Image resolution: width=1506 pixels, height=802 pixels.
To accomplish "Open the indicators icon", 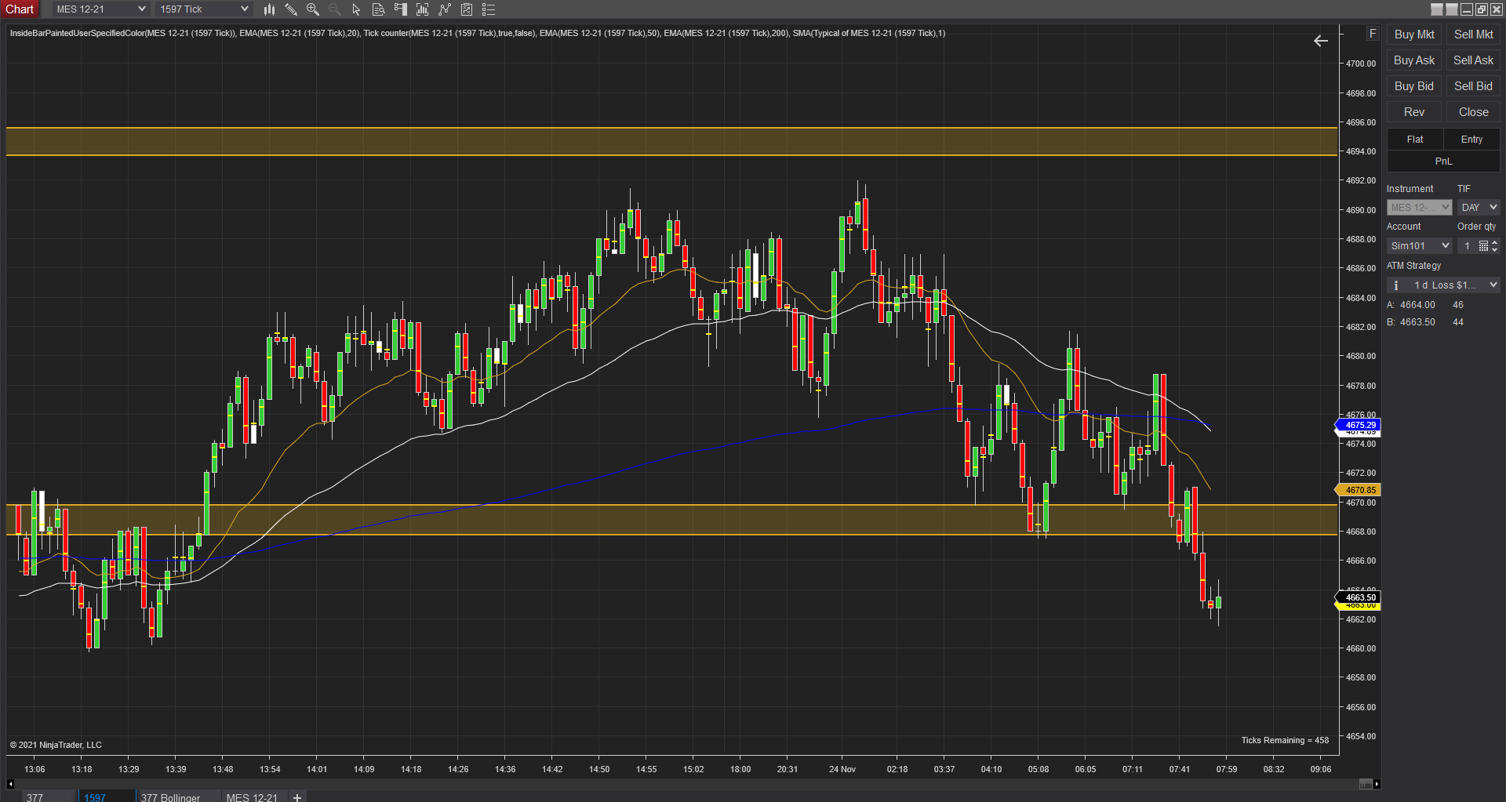I will coord(445,9).
